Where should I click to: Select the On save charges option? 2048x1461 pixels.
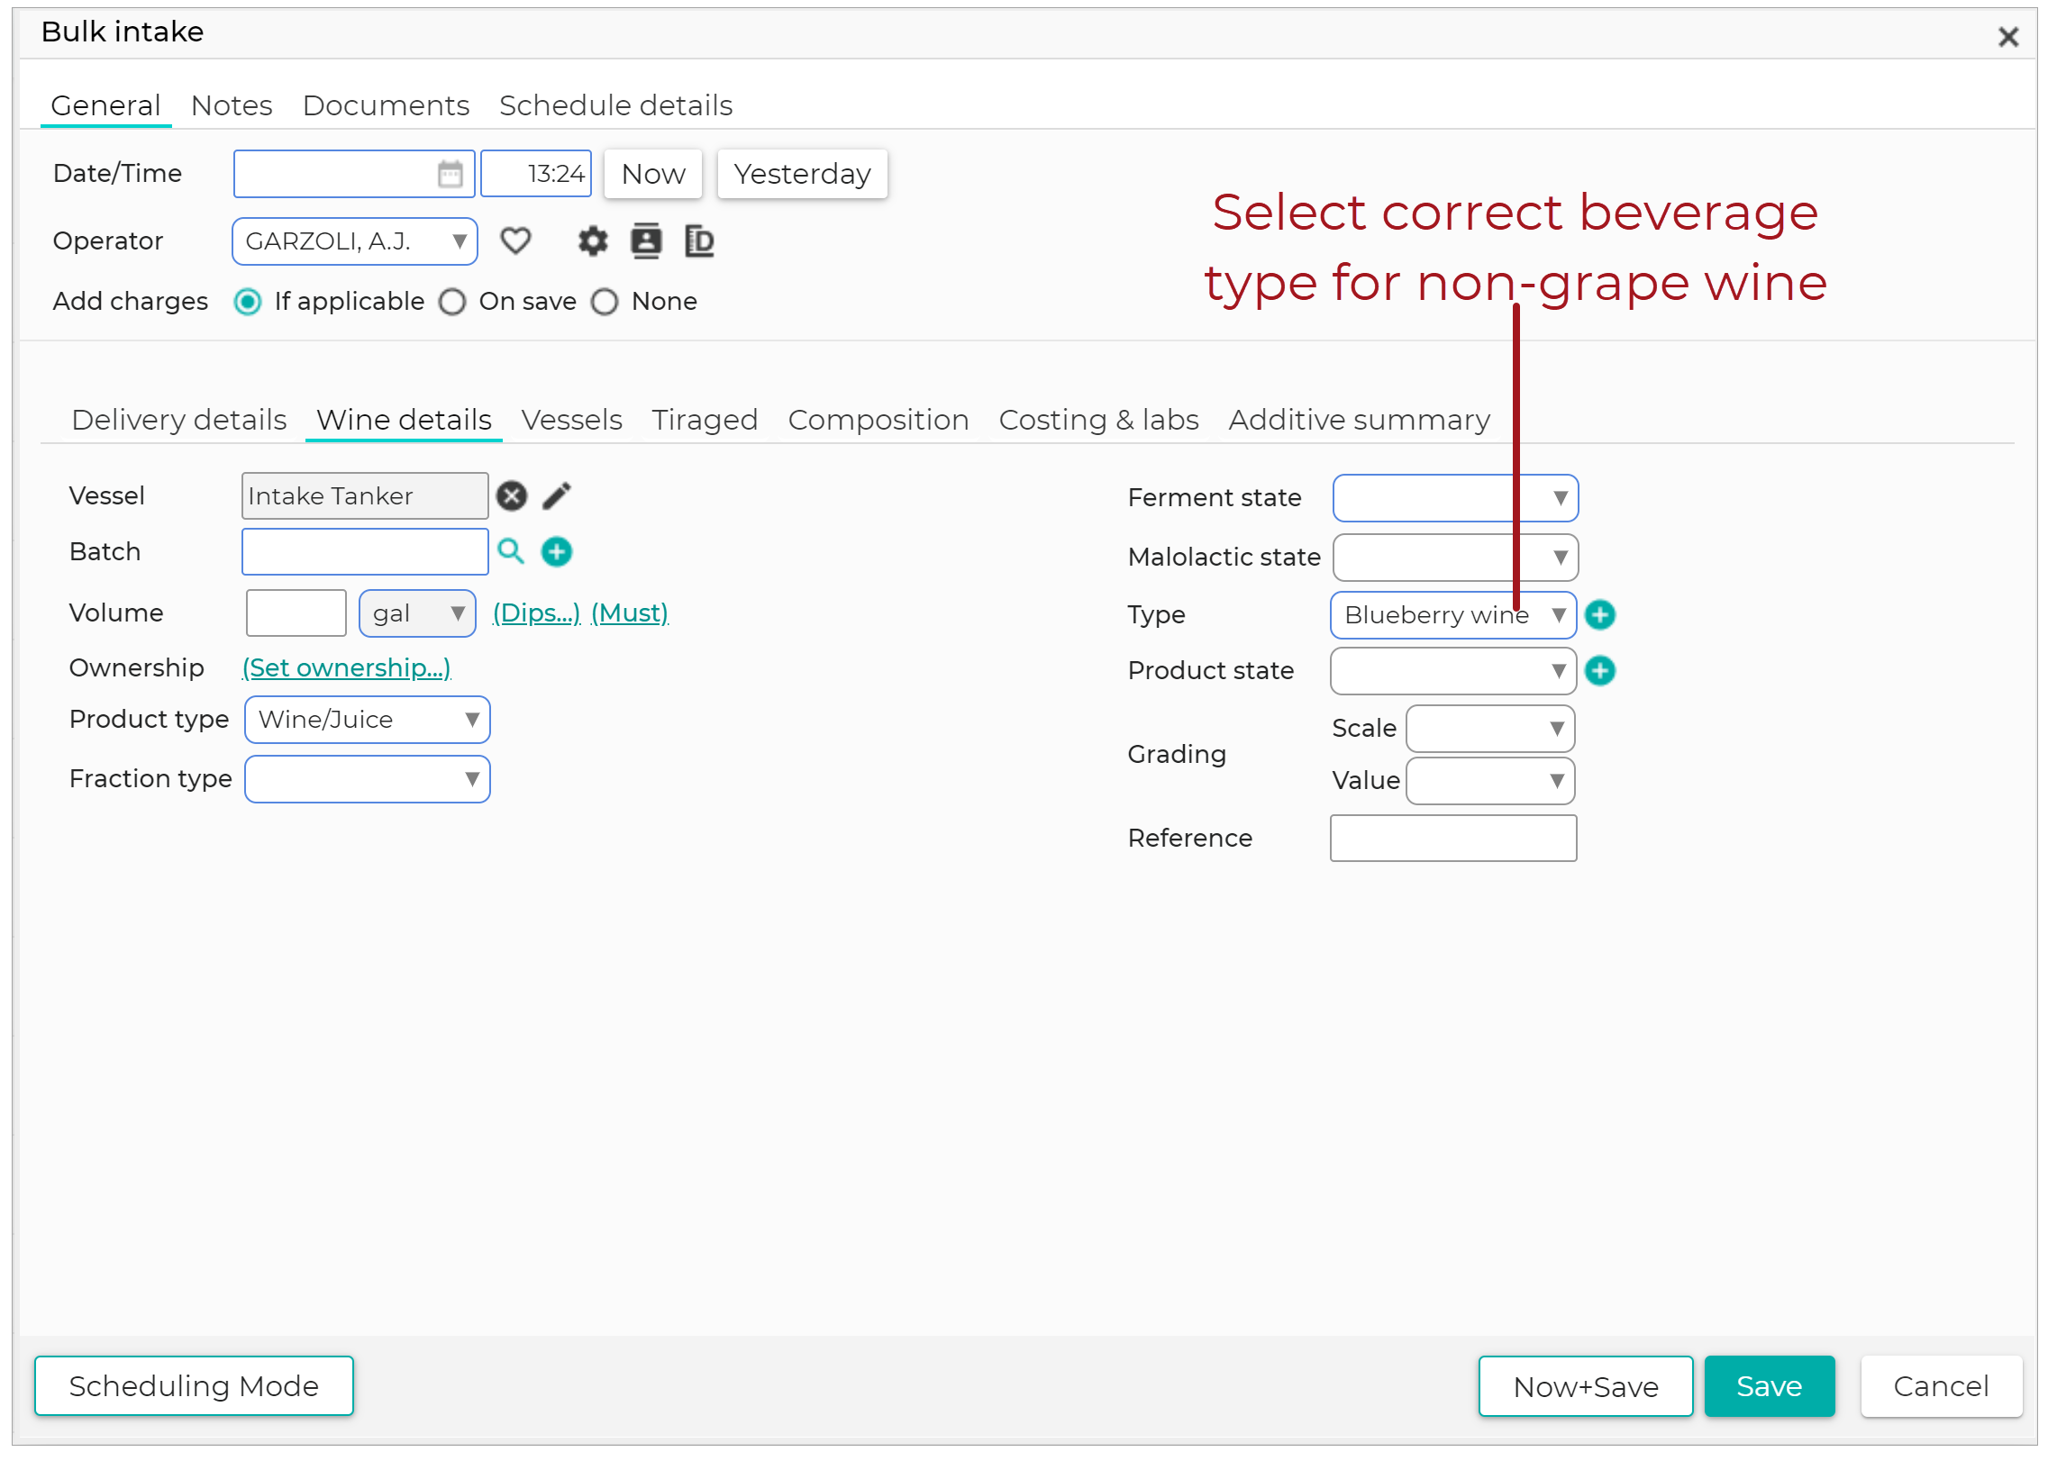(x=452, y=302)
